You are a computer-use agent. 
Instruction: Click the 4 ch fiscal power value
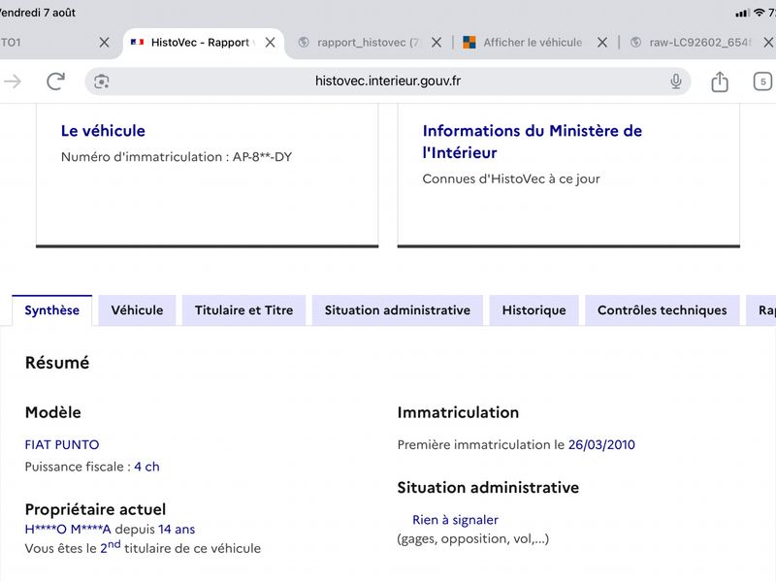[147, 467]
